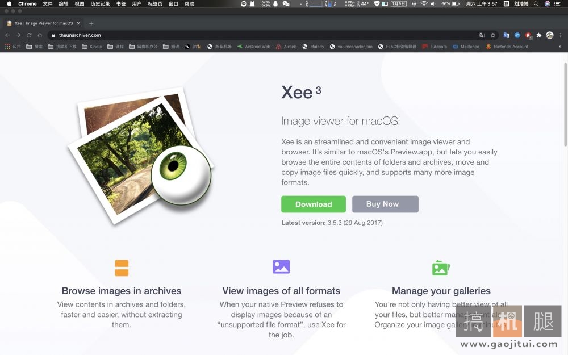Open the 视图 menu
This screenshot has height=355, width=568.
[80, 3]
